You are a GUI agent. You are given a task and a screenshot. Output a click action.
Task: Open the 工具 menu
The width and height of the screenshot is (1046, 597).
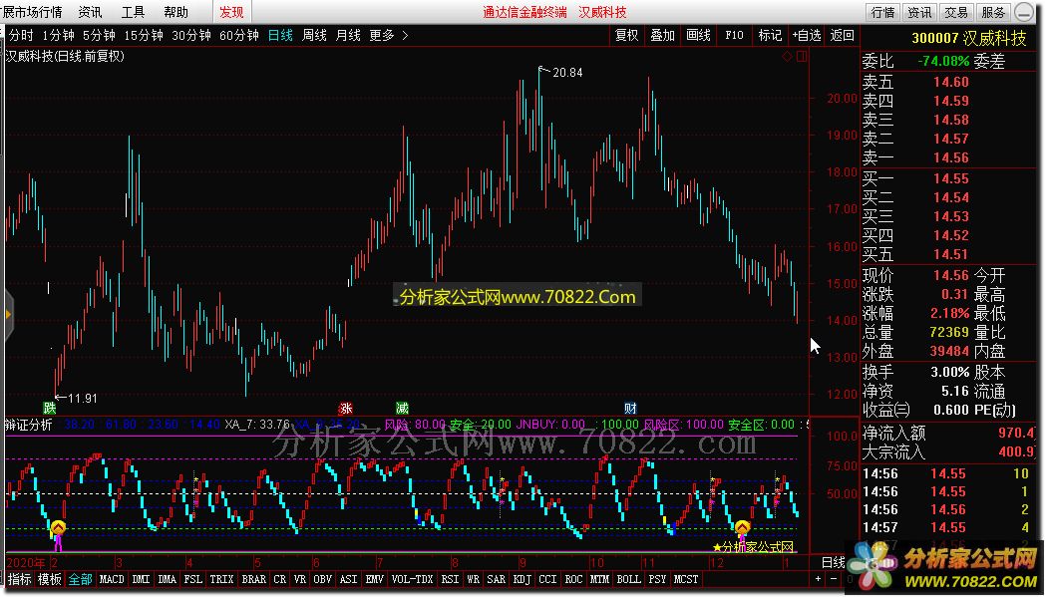point(133,12)
